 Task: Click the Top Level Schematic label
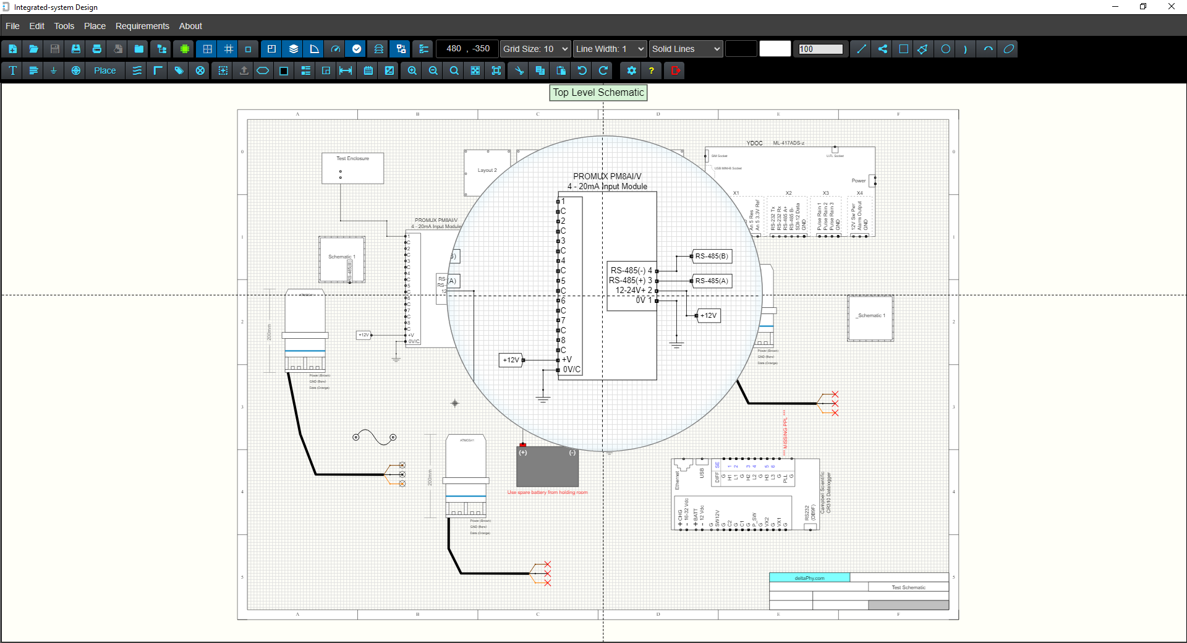598,93
